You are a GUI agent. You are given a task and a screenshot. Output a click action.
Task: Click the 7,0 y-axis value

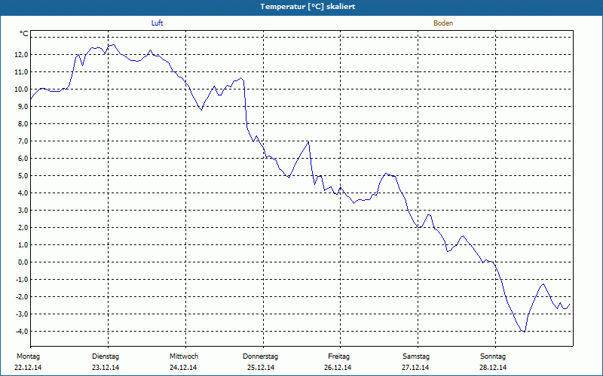coord(23,141)
